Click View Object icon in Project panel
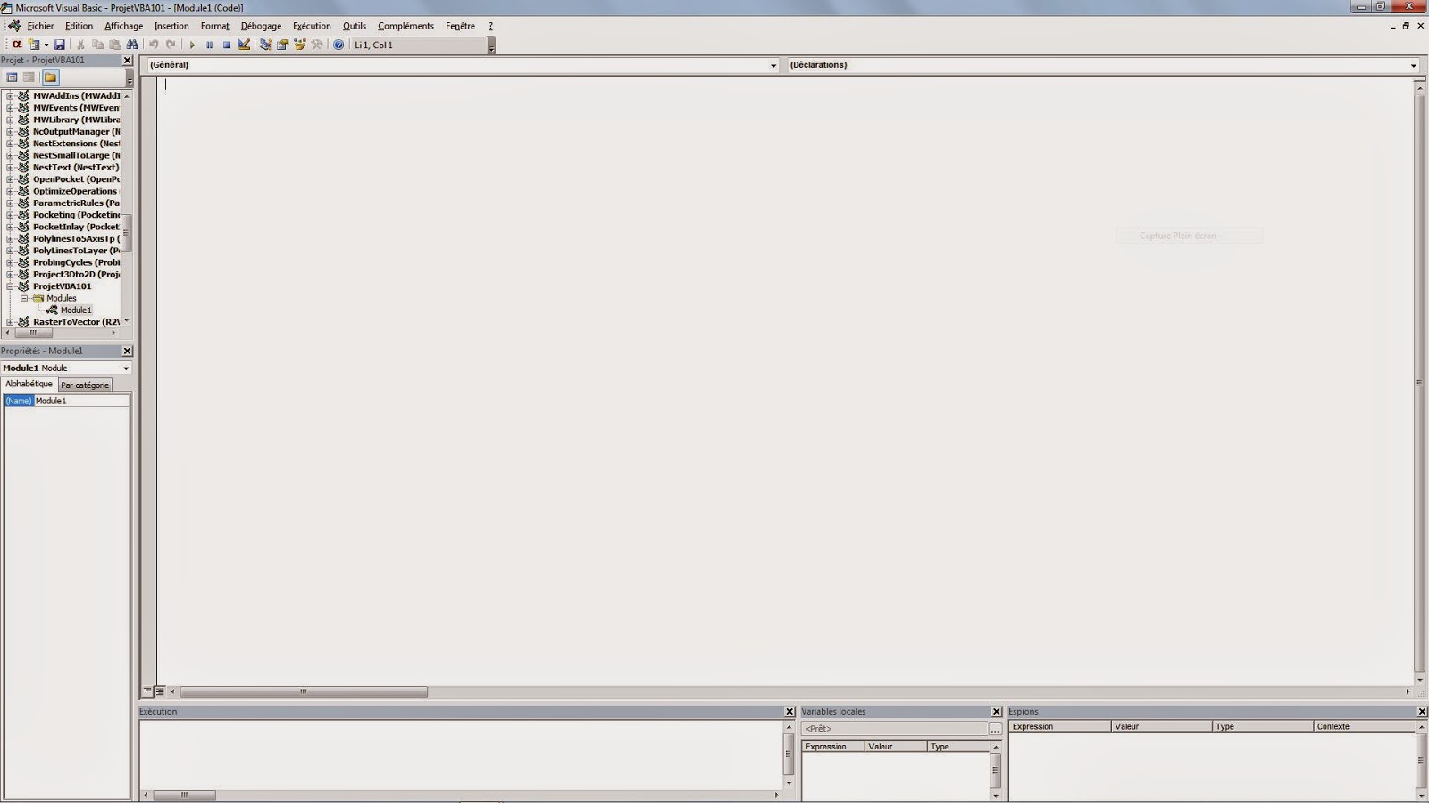 (29, 78)
